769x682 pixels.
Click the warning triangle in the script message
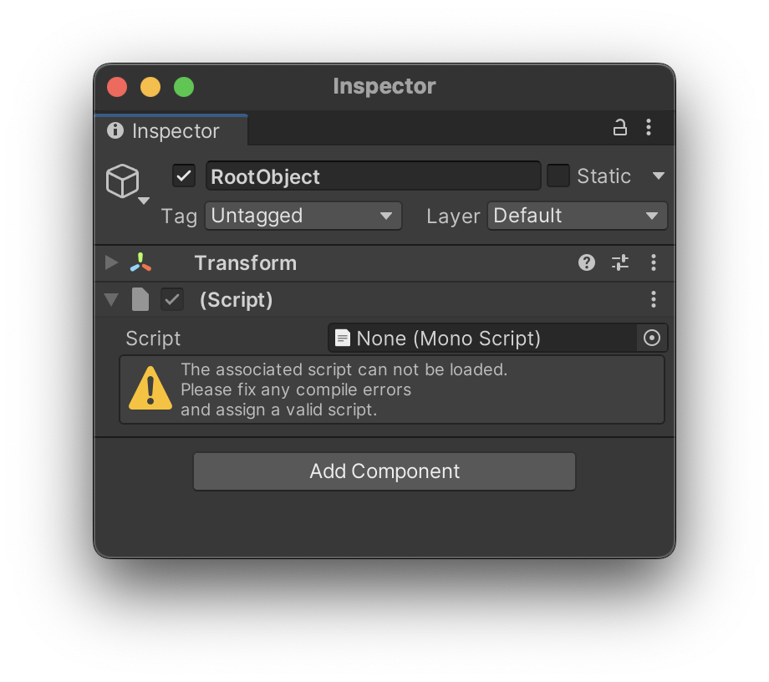coord(150,388)
